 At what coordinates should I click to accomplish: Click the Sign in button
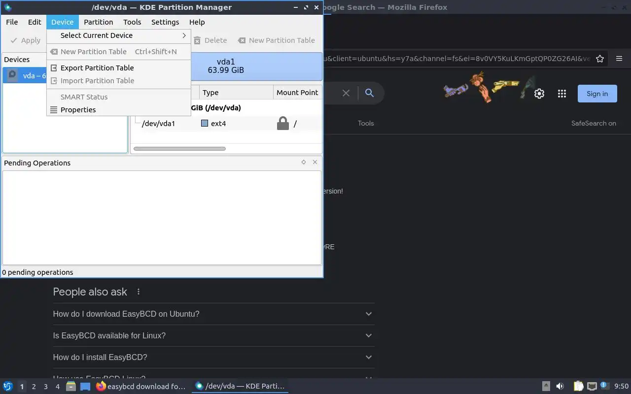597,94
